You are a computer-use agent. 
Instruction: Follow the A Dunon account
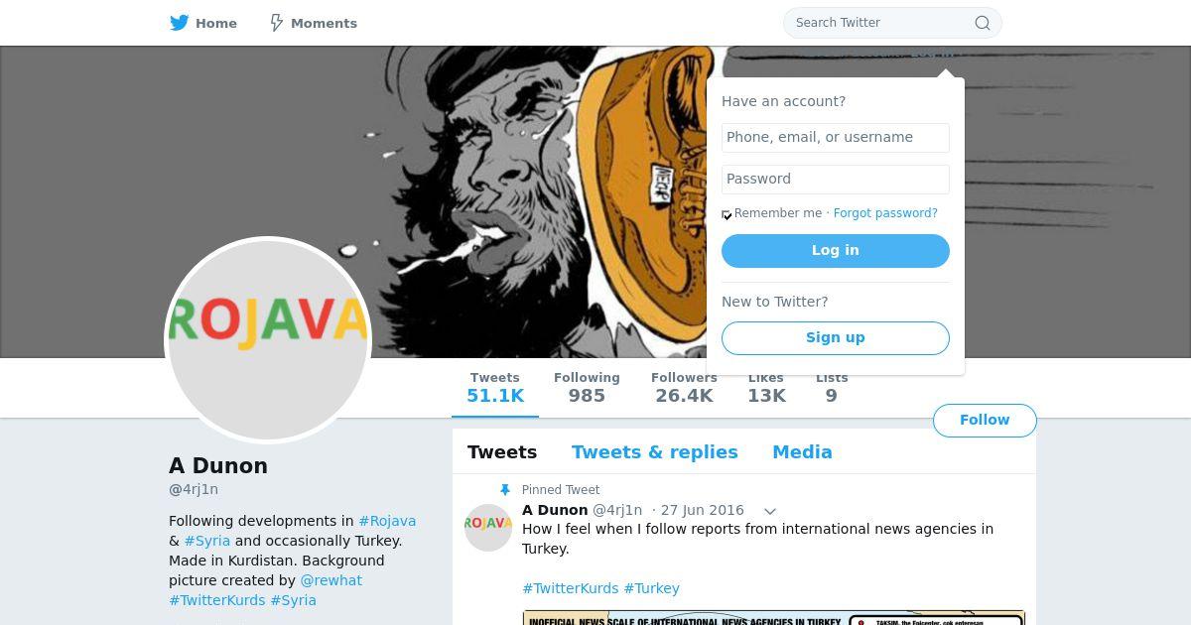pos(985,421)
